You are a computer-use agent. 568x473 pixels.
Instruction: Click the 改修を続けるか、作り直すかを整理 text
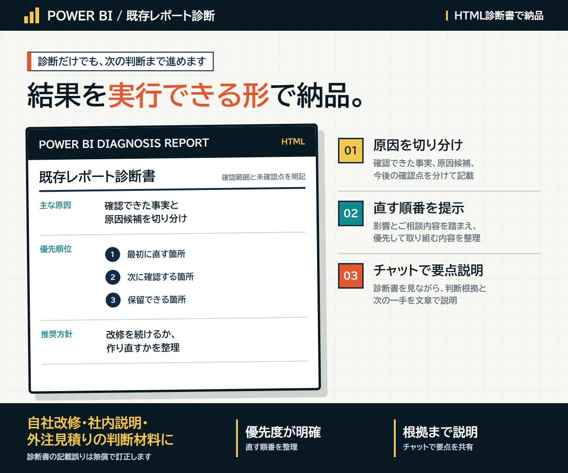coord(143,341)
